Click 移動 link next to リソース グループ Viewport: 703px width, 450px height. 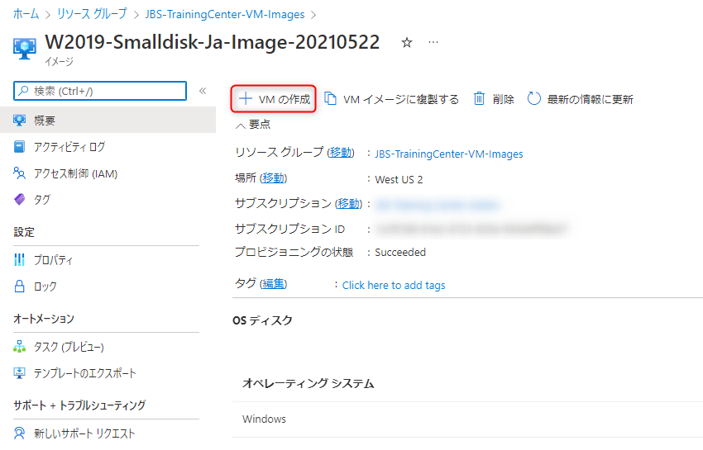pyautogui.click(x=341, y=153)
